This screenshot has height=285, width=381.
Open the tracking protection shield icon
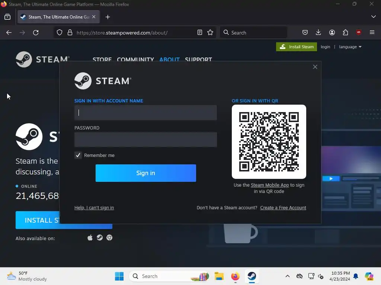[x=60, y=33]
